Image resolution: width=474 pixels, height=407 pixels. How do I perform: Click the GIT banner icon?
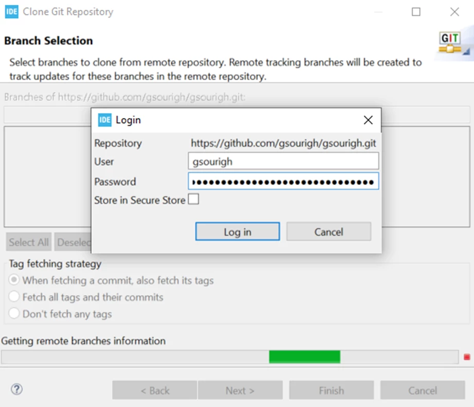click(x=450, y=43)
